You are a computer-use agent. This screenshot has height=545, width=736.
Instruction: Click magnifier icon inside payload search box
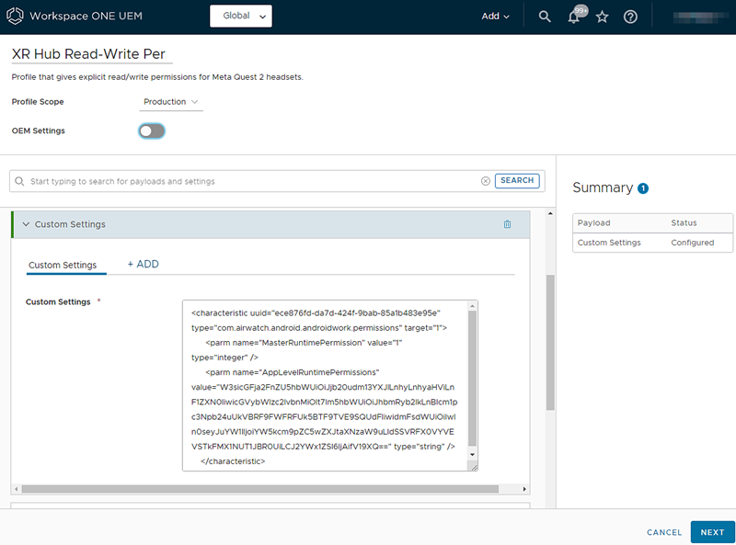coord(19,181)
